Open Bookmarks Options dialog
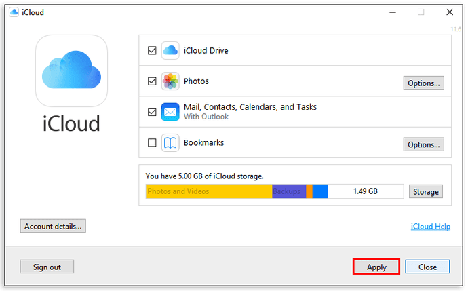The width and height of the screenshot is (468, 291). 423,144
